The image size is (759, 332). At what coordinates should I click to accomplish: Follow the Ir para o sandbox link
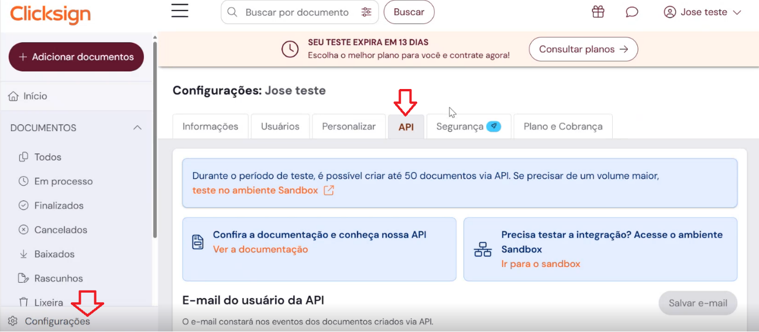click(x=541, y=264)
